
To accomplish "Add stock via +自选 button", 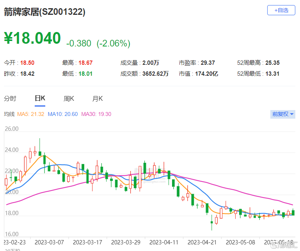I will point(281,10).
